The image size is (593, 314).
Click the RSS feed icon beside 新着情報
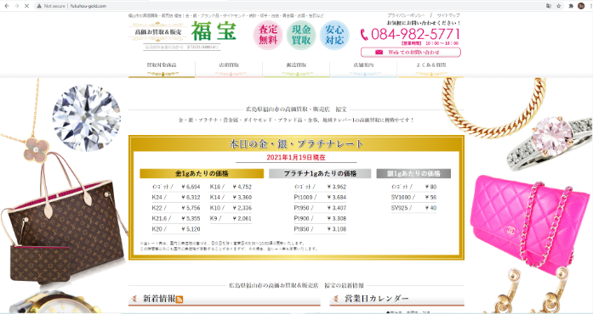[x=180, y=300]
